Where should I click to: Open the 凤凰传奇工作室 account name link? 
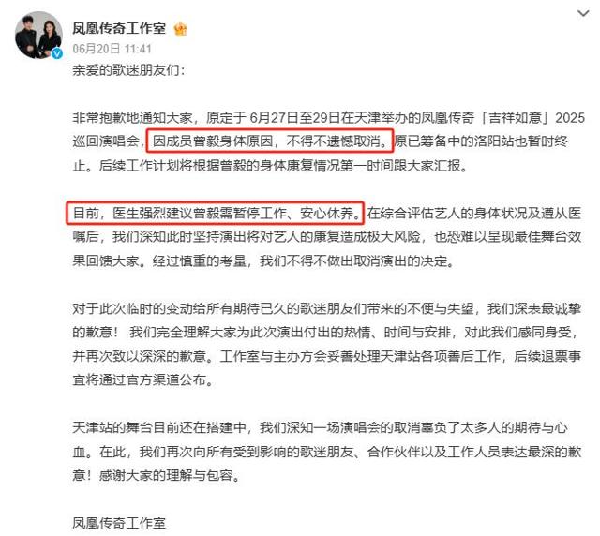(x=119, y=29)
